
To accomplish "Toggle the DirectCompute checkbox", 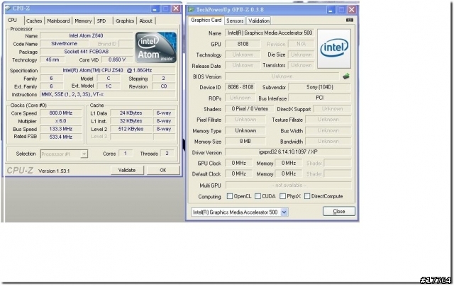I will (307, 196).
